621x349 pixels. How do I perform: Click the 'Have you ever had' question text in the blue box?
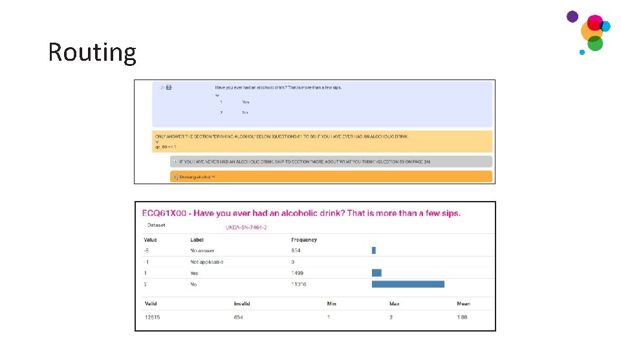(x=278, y=87)
